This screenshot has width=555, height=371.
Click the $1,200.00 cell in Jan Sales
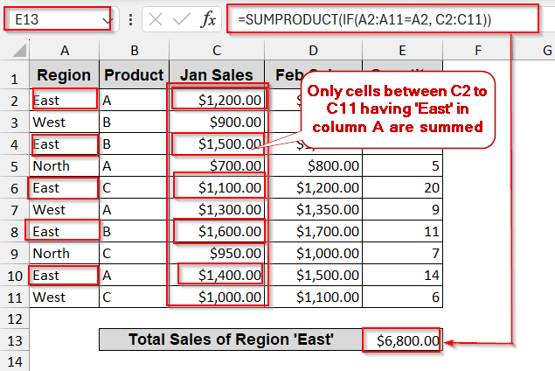pos(216,100)
